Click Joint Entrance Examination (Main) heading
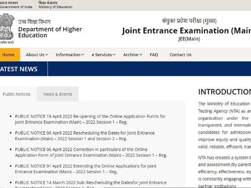Screen dimensions: 251x188 186,30
